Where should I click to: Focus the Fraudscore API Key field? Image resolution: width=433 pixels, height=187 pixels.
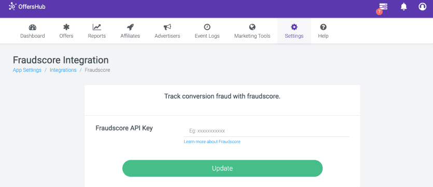click(267, 131)
